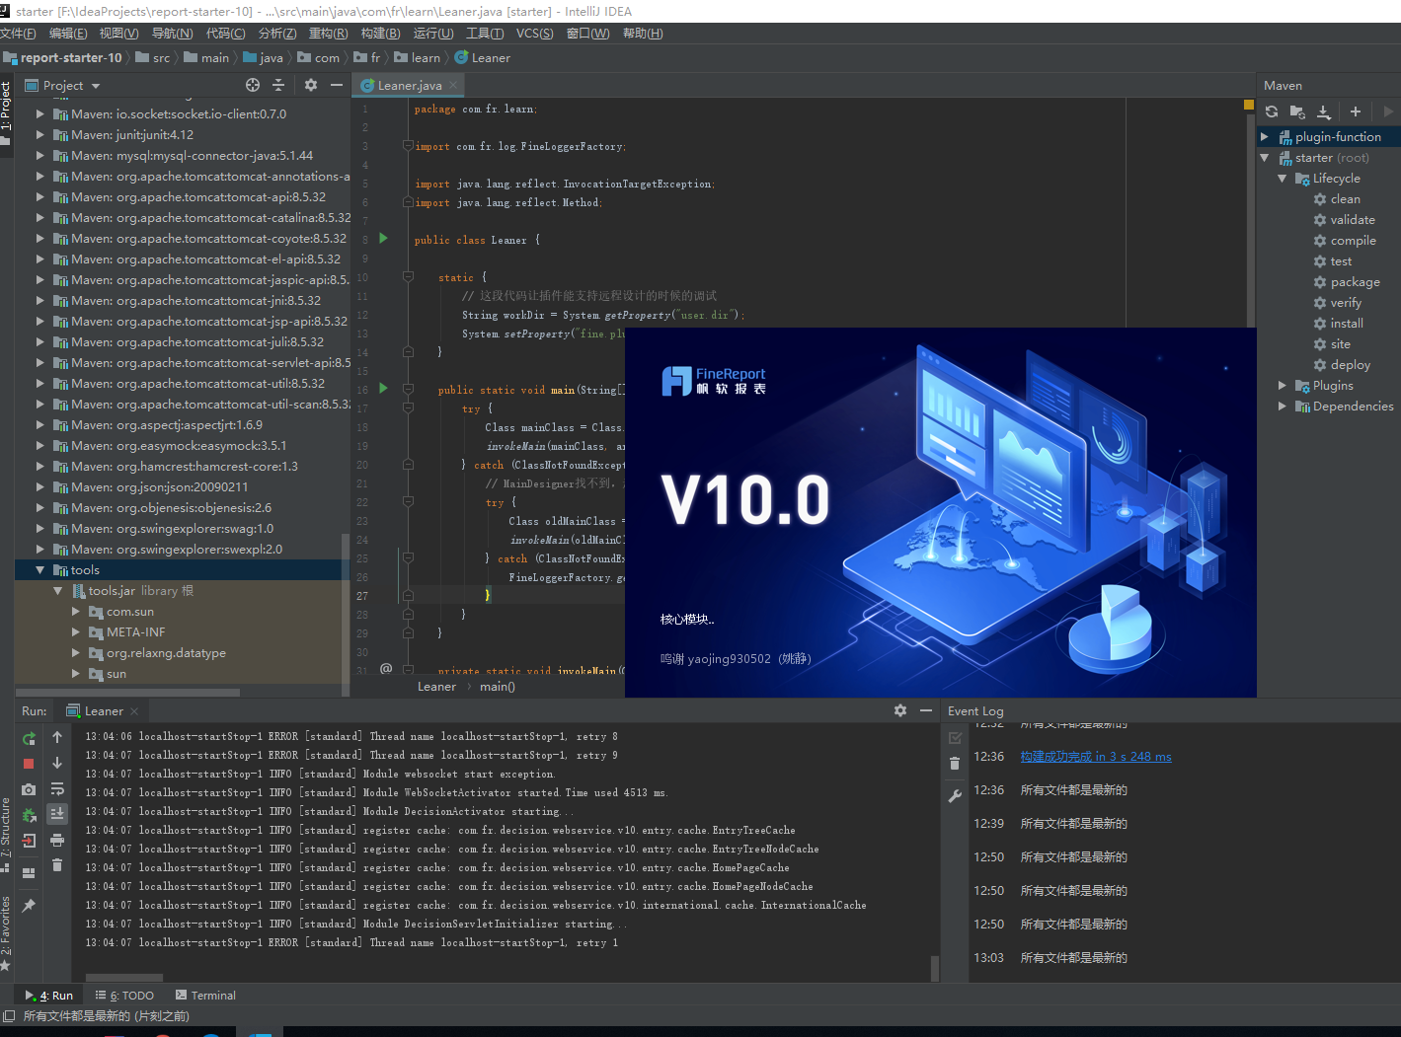Viewport: 1401px width, 1037px height.
Task: Click the learn folder breadcrumb
Action: [x=418, y=58]
